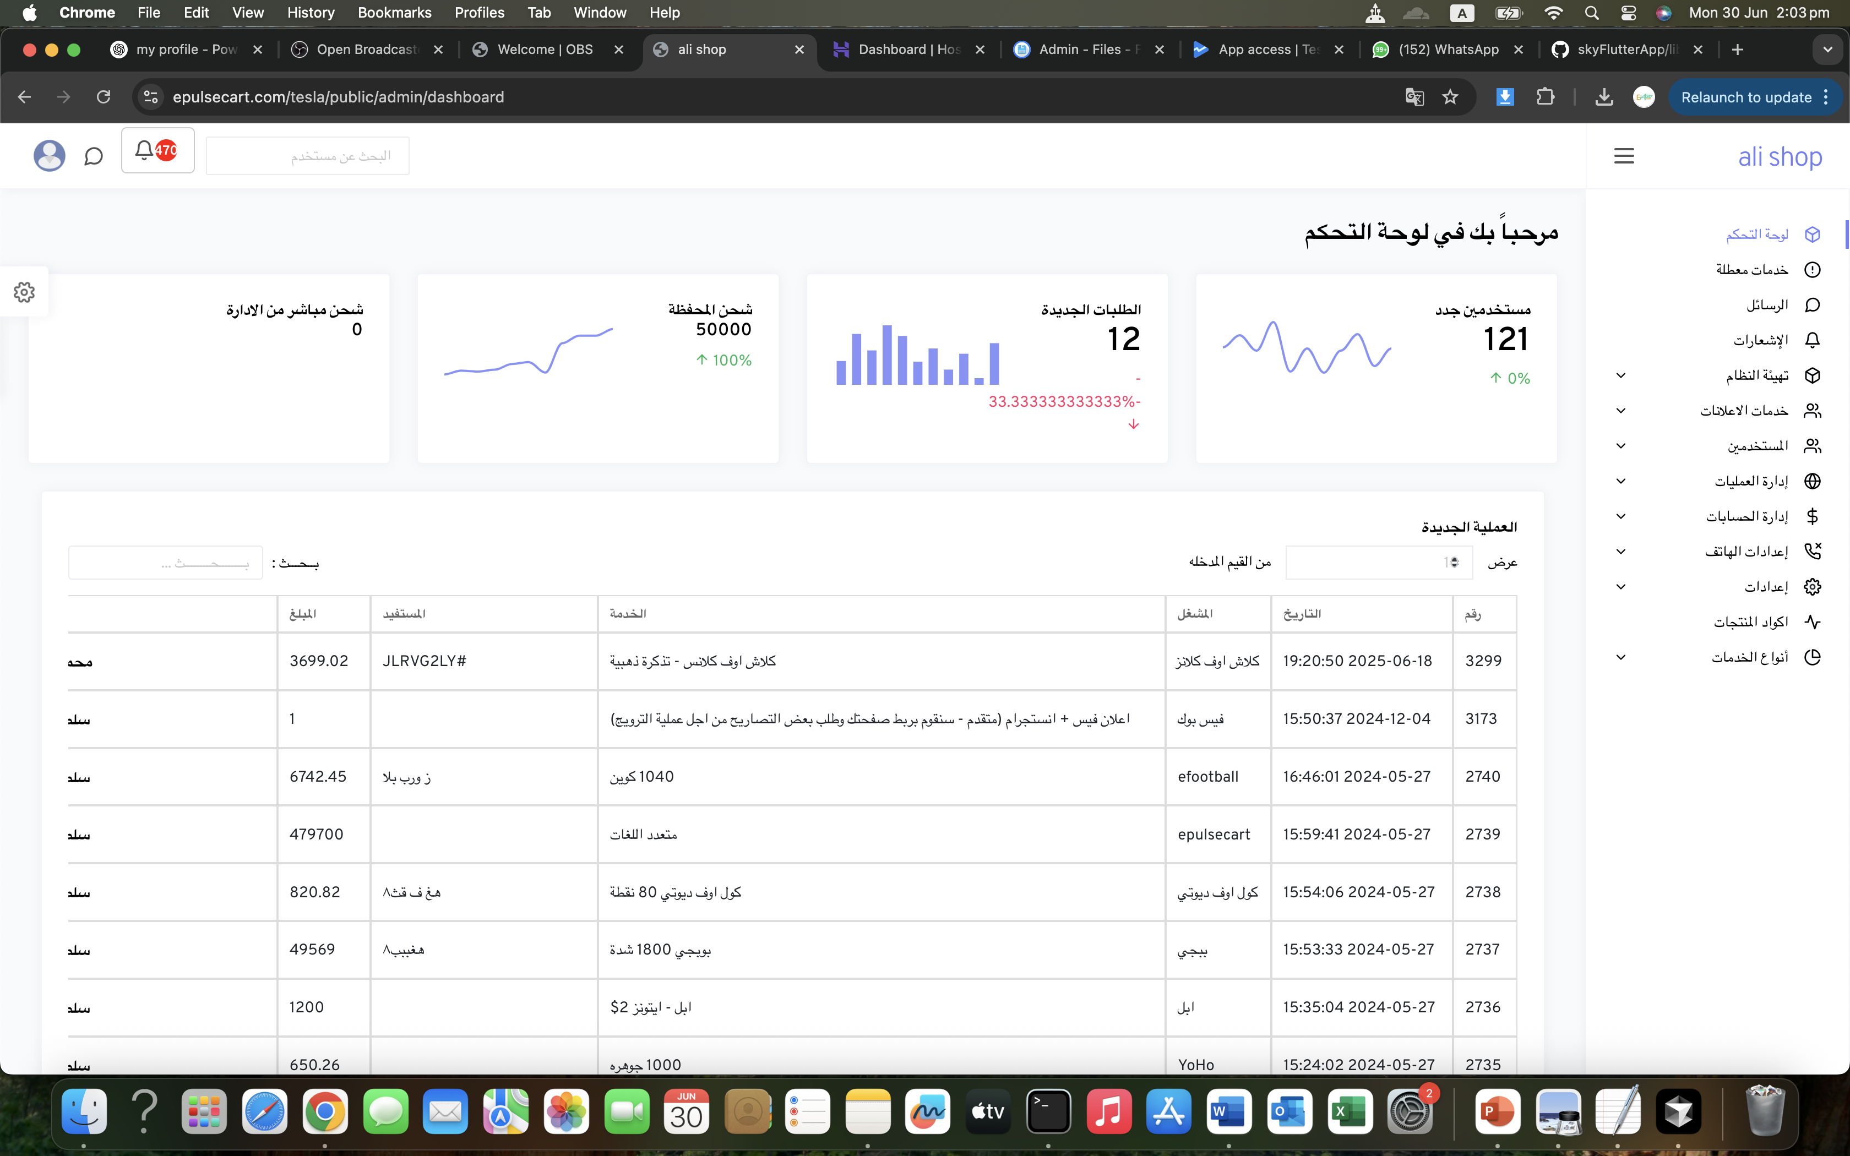Viewport: 1850px width, 1156px height.
Task: Open الرسائل messages chat icon in sidebar
Action: coord(1813,304)
